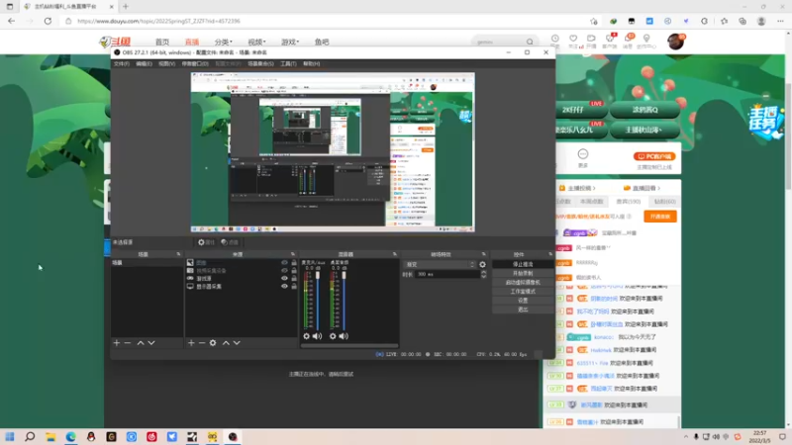Open 桌面音频 mixer channel settings gear

click(x=333, y=336)
